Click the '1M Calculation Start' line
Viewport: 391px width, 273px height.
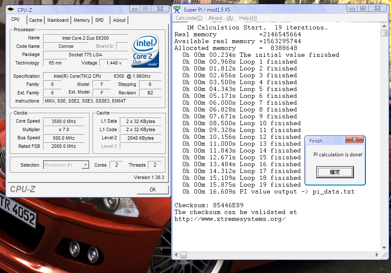[257, 27]
